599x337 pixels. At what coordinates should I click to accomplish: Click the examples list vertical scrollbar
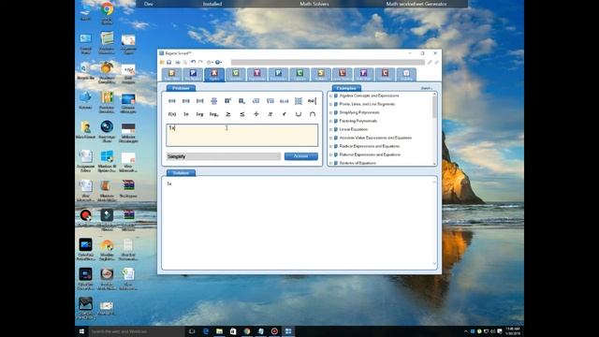pyautogui.click(x=434, y=129)
